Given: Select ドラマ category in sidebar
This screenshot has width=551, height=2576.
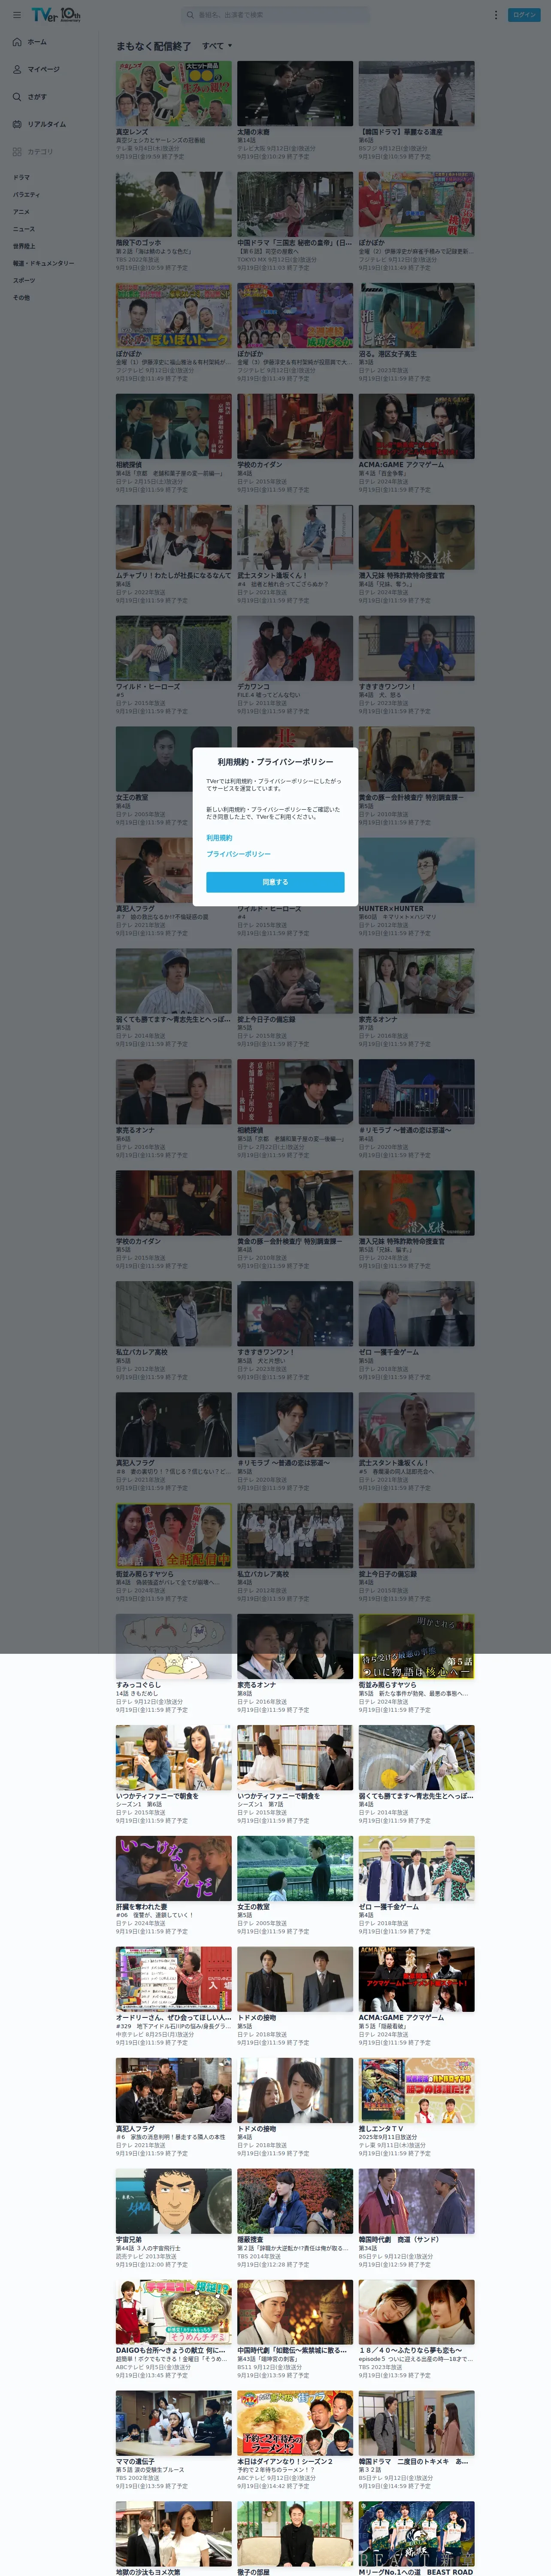Looking at the screenshot, I should [x=21, y=177].
